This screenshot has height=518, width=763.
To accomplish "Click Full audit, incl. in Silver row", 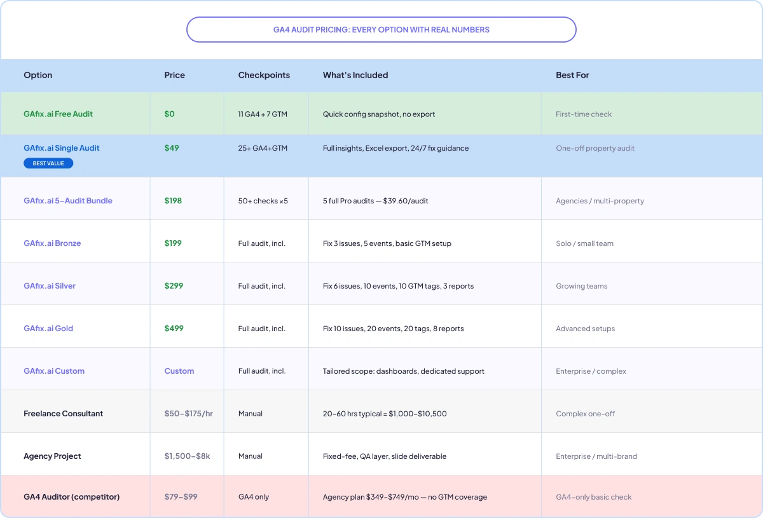I will [262, 286].
